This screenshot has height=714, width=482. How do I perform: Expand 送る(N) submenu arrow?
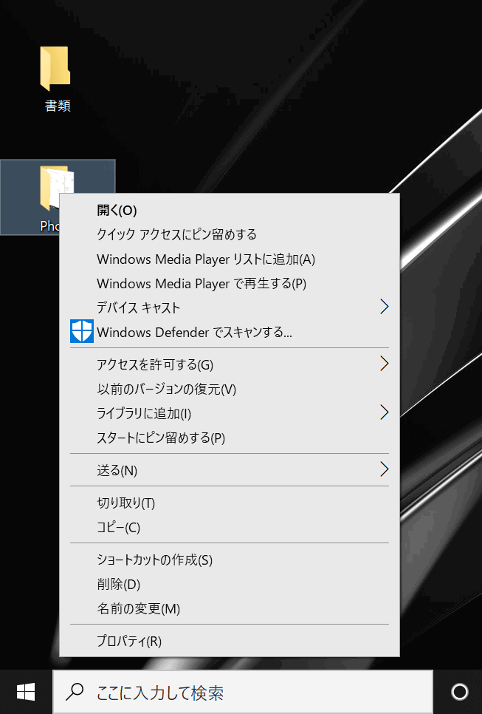pos(385,469)
